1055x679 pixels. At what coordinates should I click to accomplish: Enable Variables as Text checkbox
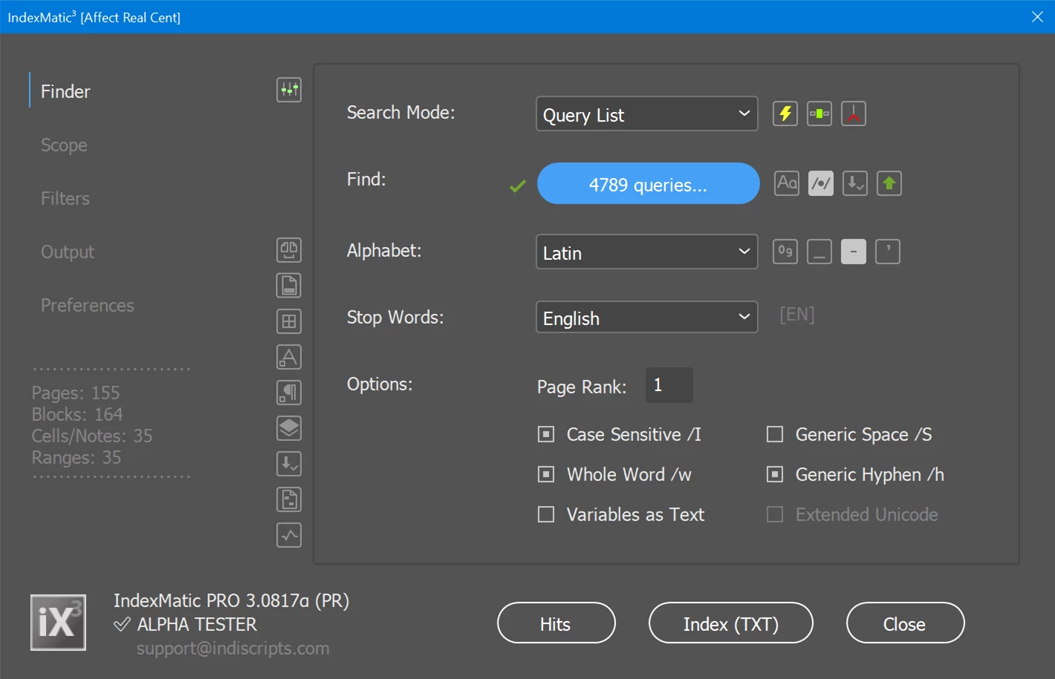tap(546, 514)
